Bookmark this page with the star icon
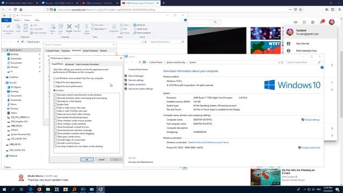The height and width of the screenshot is (193, 343). tap(300, 10)
